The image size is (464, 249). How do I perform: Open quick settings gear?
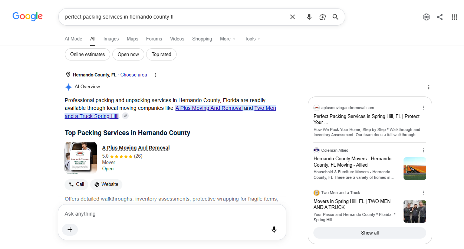[427, 17]
